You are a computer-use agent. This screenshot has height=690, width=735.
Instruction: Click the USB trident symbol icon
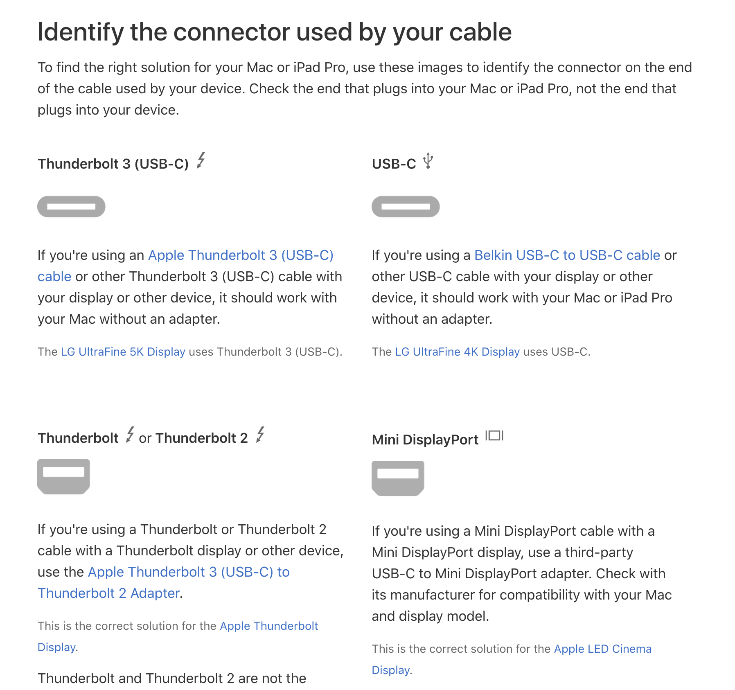tap(428, 160)
